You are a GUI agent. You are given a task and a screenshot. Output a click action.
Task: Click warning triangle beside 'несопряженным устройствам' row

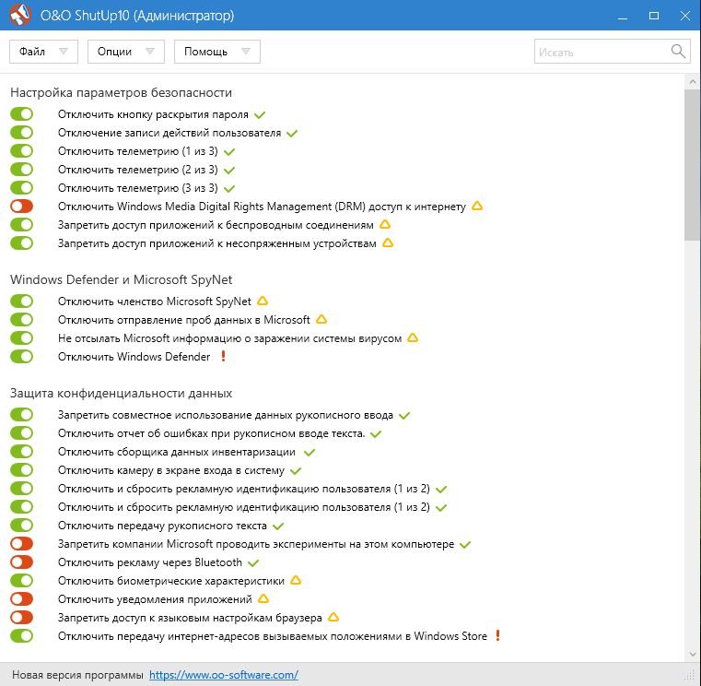388,242
